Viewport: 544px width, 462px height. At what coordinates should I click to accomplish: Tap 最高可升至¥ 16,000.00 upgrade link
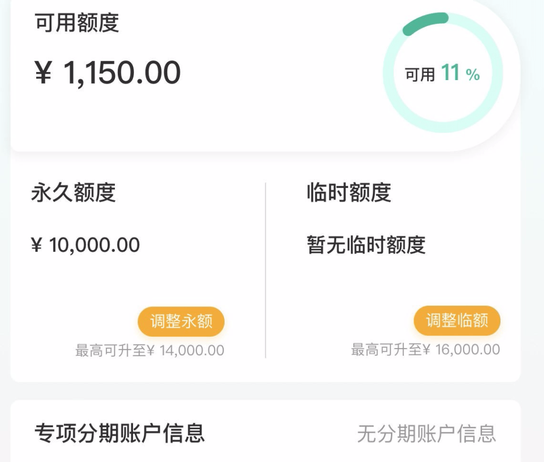[425, 349]
